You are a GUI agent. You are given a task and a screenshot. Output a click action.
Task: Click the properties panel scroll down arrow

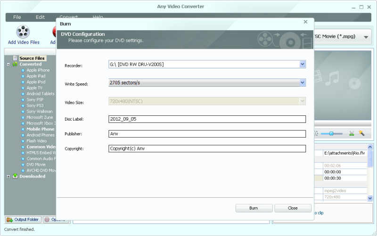[x=370, y=198]
